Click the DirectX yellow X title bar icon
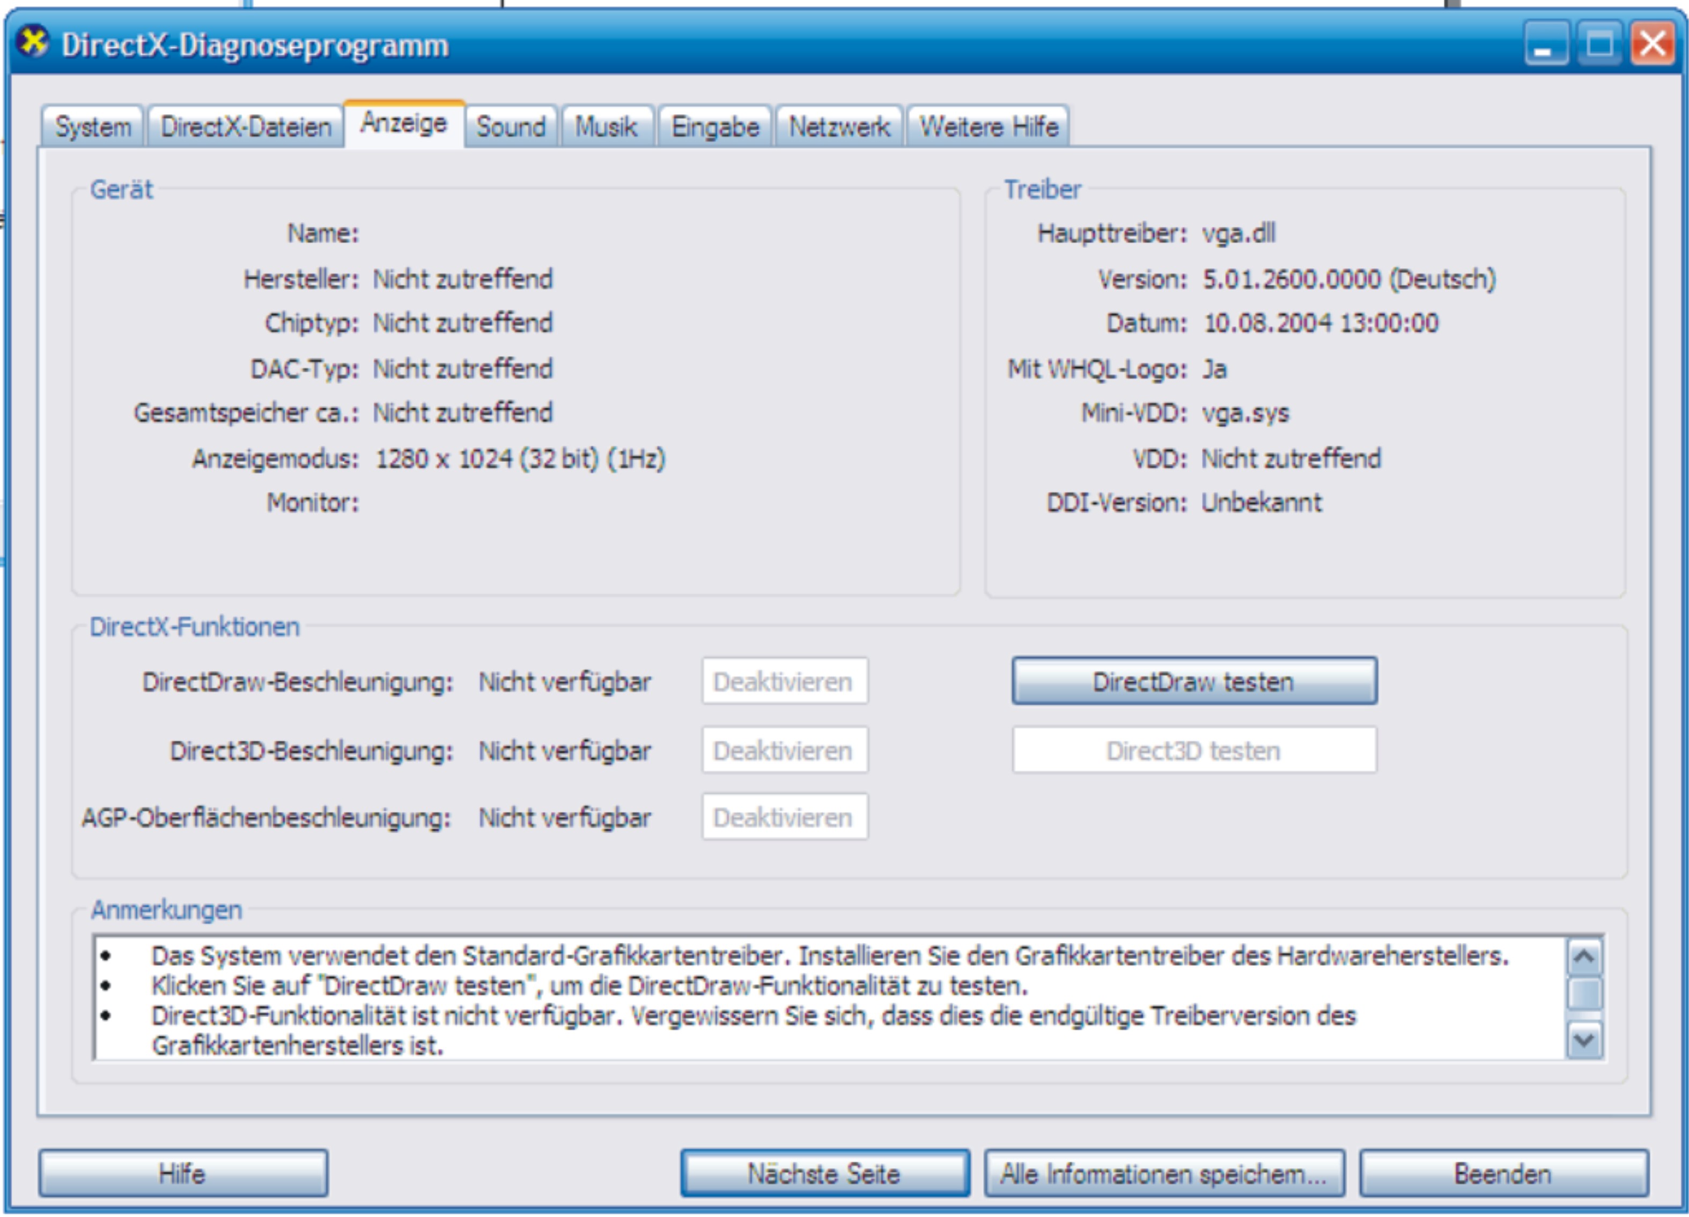 (33, 42)
